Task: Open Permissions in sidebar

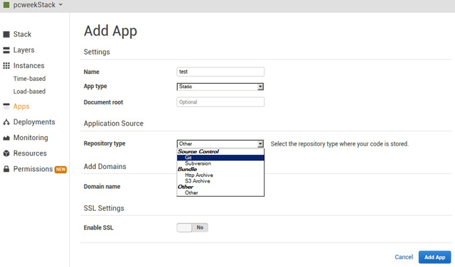Action: 33,169
